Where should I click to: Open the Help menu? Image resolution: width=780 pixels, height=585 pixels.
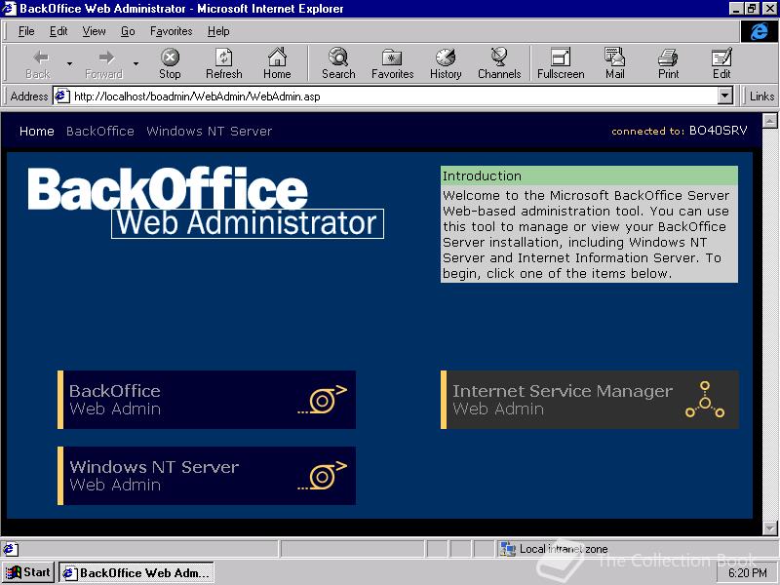tap(218, 31)
